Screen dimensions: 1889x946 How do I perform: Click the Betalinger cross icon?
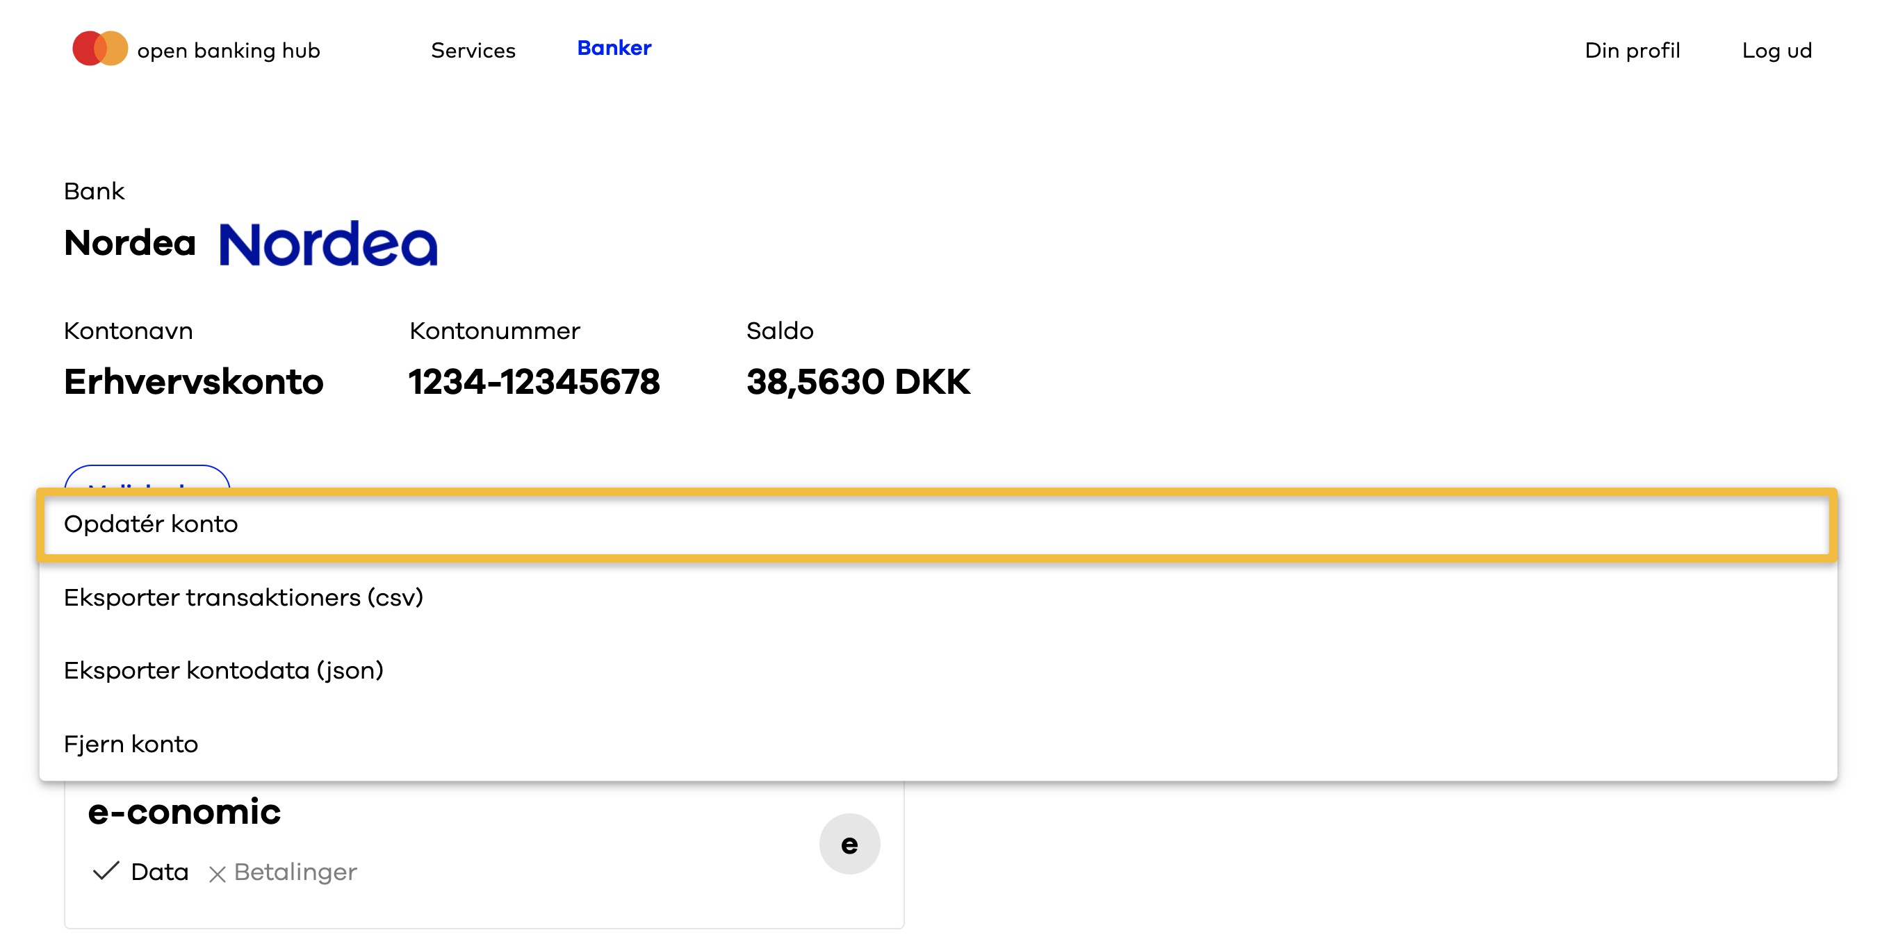pyautogui.click(x=216, y=874)
